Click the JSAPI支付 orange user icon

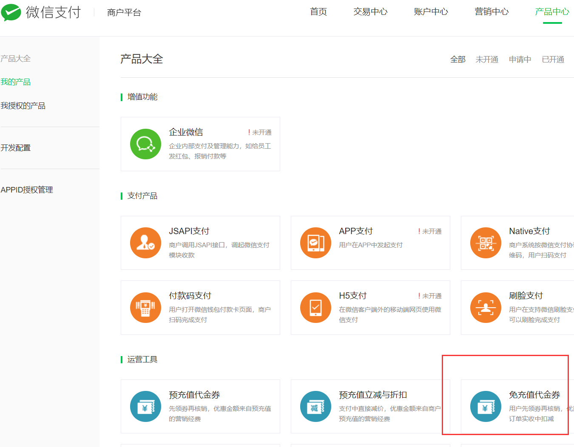pos(145,243)
